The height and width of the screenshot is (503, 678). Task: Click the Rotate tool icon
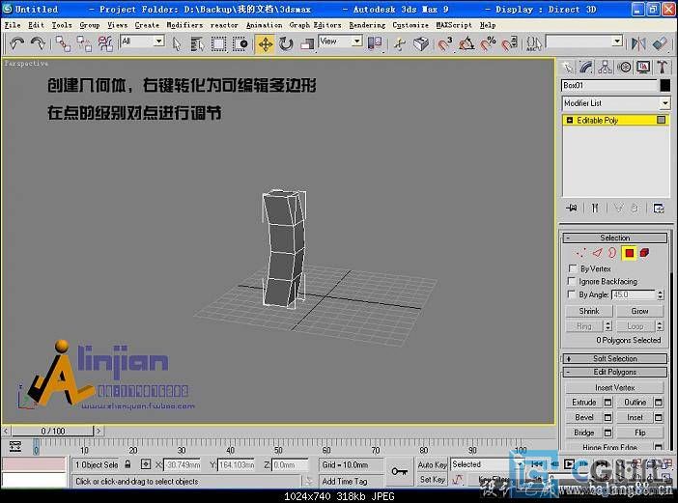coord(286,43)
